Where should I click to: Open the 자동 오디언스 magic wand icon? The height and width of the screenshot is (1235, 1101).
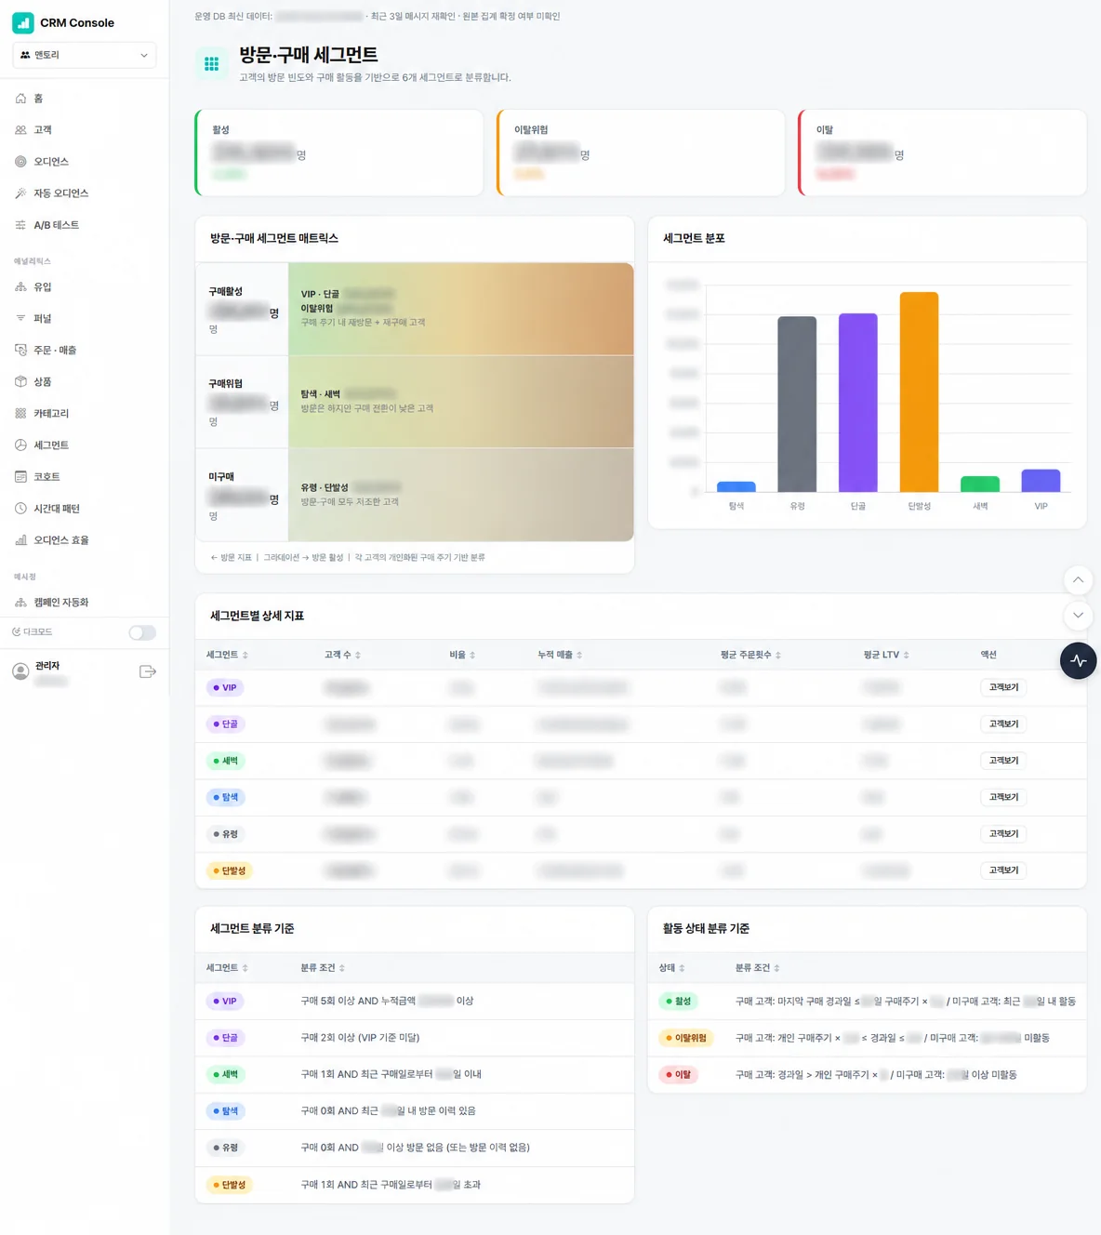(x=20, y=193)
